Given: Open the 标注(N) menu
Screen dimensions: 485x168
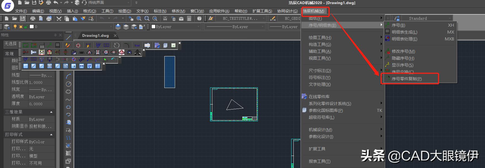Looking at the screenshot, I should click(x=160, y=11).
